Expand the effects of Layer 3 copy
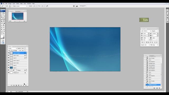 click(26, 55)
